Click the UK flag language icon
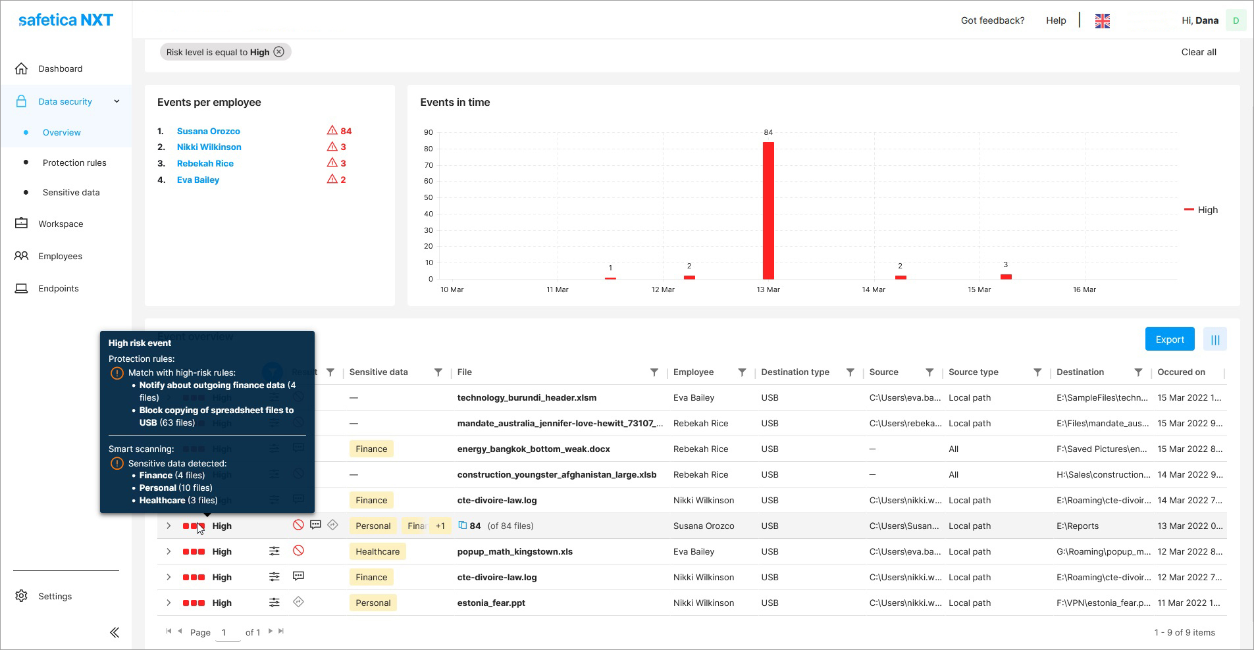The width and height of the screenshot is (1254, 650). 1103,21
